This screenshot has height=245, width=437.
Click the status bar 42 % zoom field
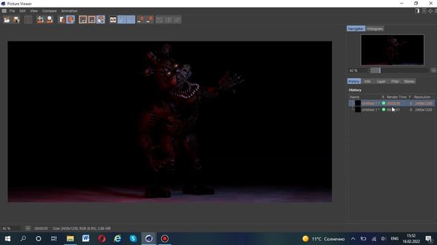tap(11, 229)
